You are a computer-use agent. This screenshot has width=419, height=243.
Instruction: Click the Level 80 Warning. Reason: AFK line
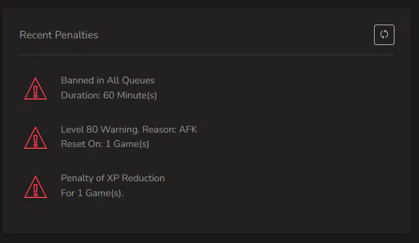(x=129, y=130)
